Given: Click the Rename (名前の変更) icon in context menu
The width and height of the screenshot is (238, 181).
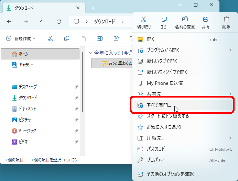Looking at the screenshot, I should [x=185, y=20].
